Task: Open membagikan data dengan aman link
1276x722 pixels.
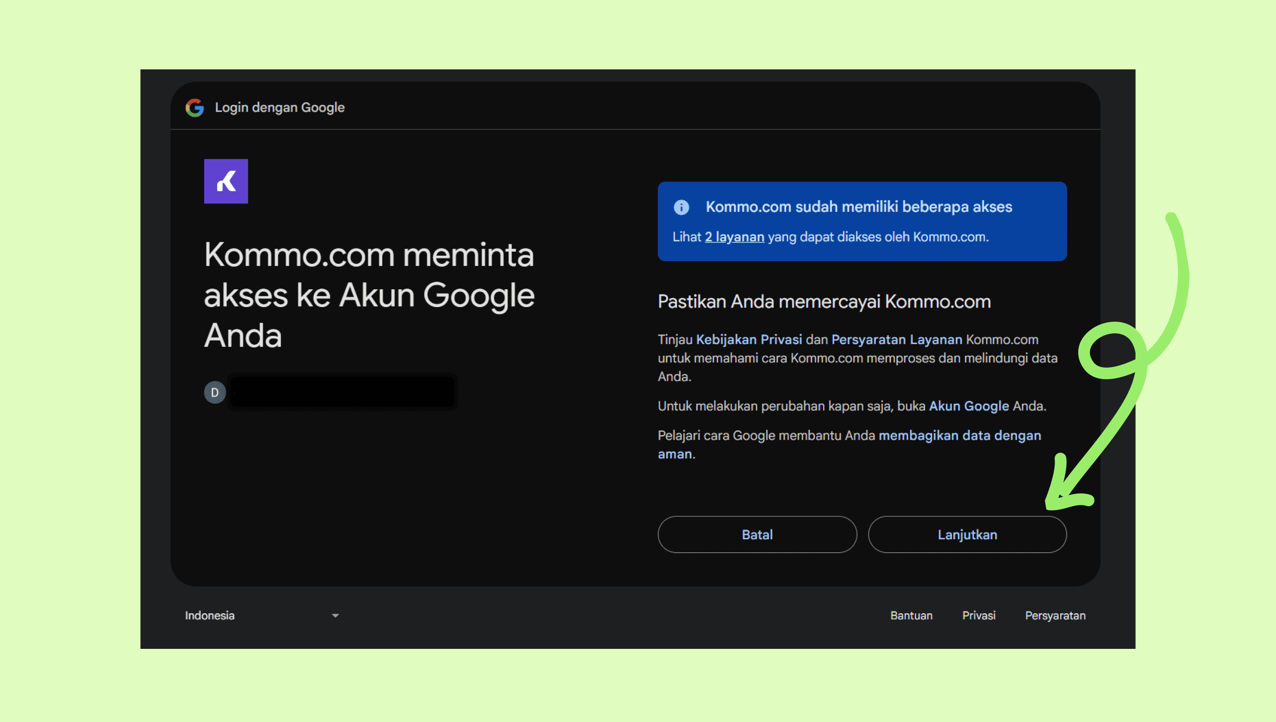Action: pyautogui.click(x=959, y=436)
